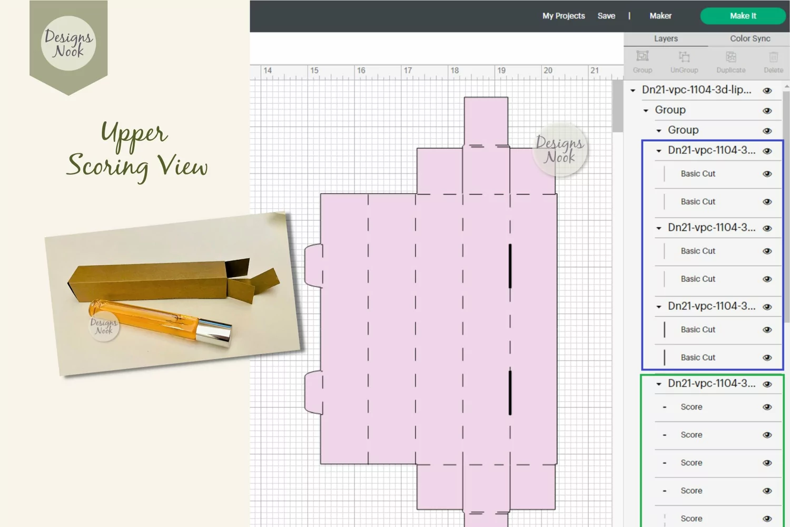Hide the first Score layer
Viewport: 790px width, 527px height.
tap(767, 407)
